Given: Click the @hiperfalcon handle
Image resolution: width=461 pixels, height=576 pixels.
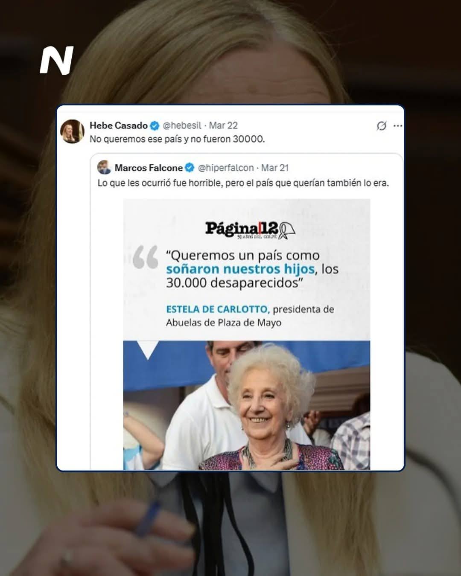Looking at the screenshot, I should pos(226,168).
